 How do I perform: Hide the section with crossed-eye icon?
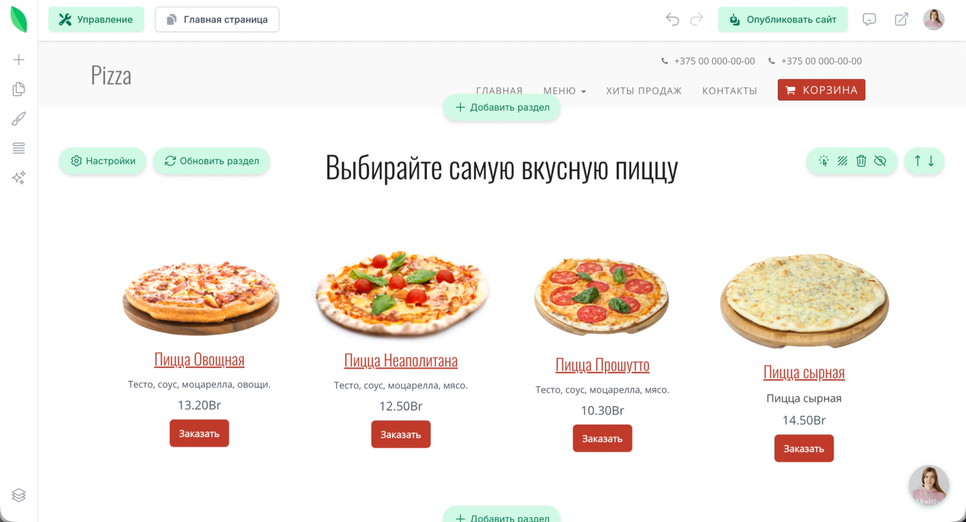pyautogui.click(x=880, y=161)
